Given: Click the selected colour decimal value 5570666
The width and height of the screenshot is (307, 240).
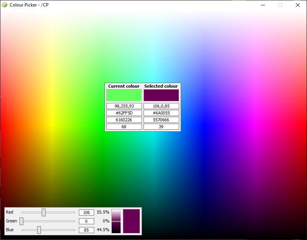Looking at the screenshot, I should click(x=161, y=120).
